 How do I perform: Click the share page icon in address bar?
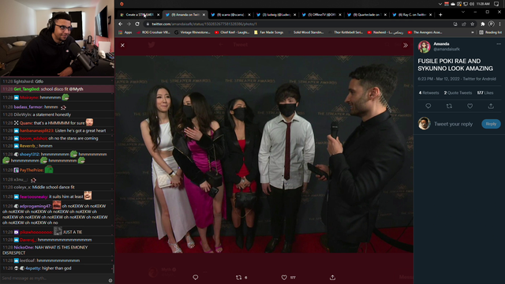pos(464,24)
